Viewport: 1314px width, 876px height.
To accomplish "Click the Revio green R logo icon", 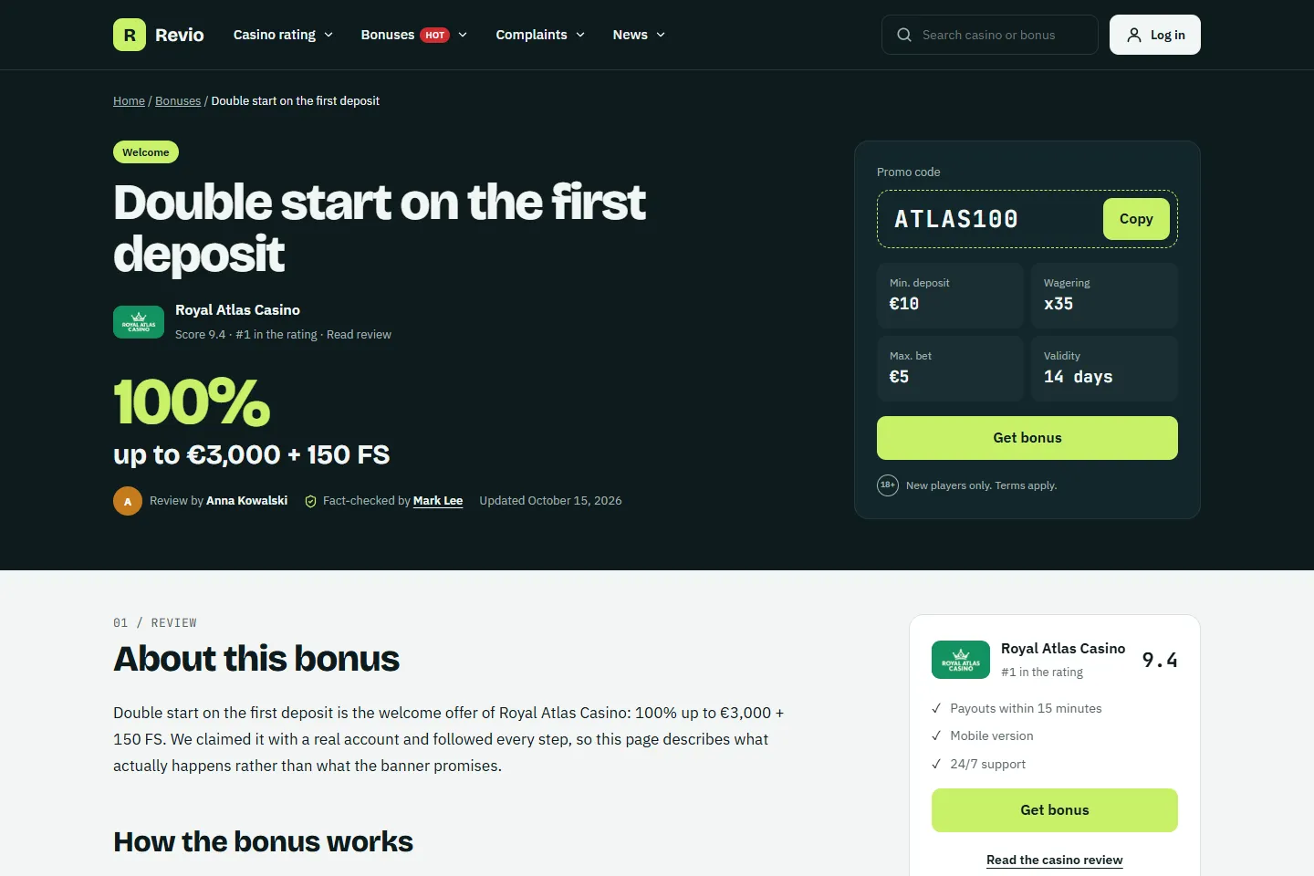I will coord(130,35).
